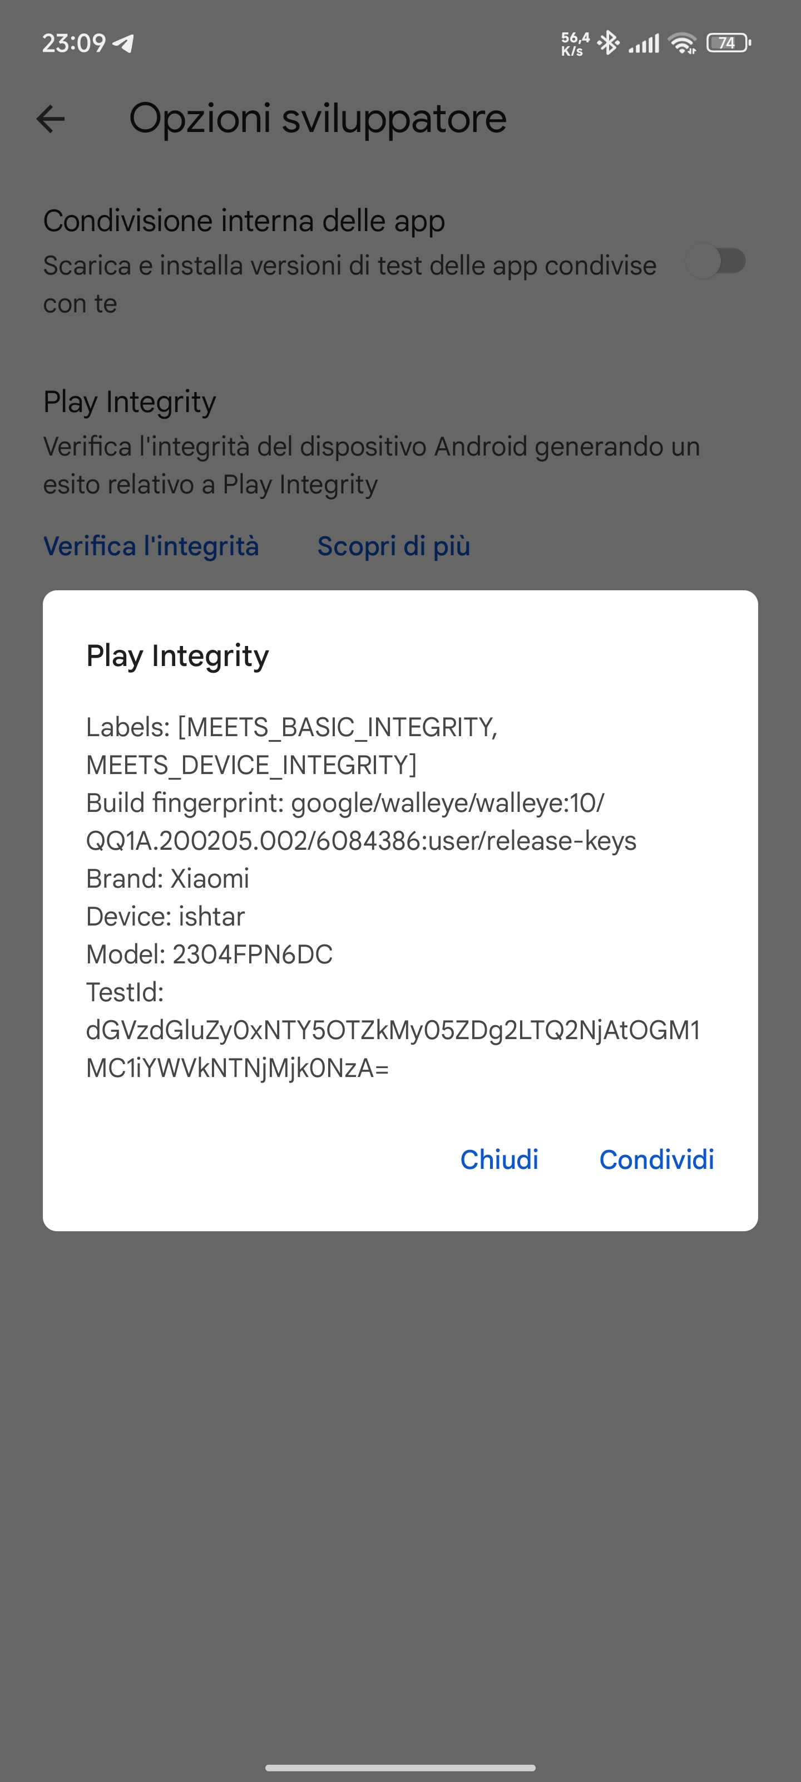Tap the battery level indicator

(729, 43)
